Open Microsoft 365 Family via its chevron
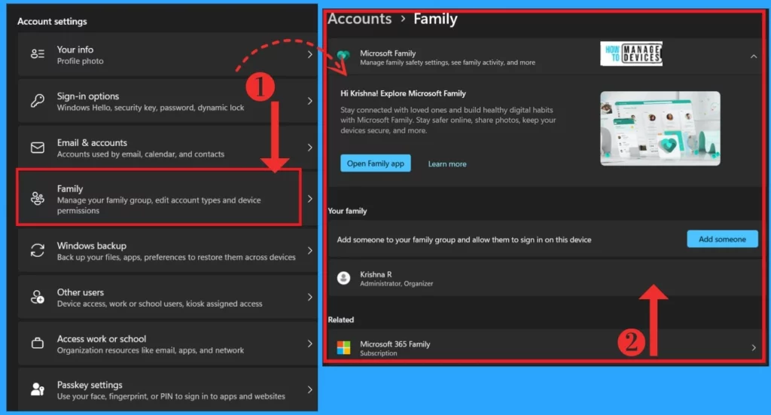Screen dimensions: 771x415 tap(754, 348)
